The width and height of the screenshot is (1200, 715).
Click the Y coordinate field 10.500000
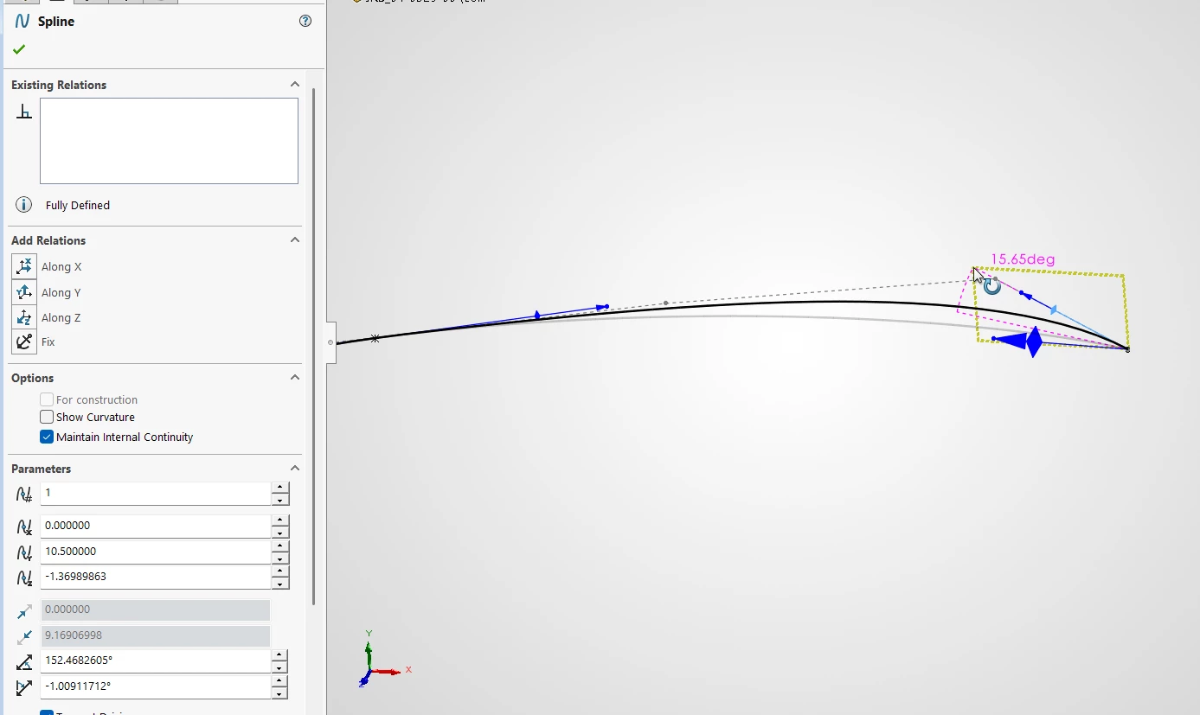(x=156, y=551)
